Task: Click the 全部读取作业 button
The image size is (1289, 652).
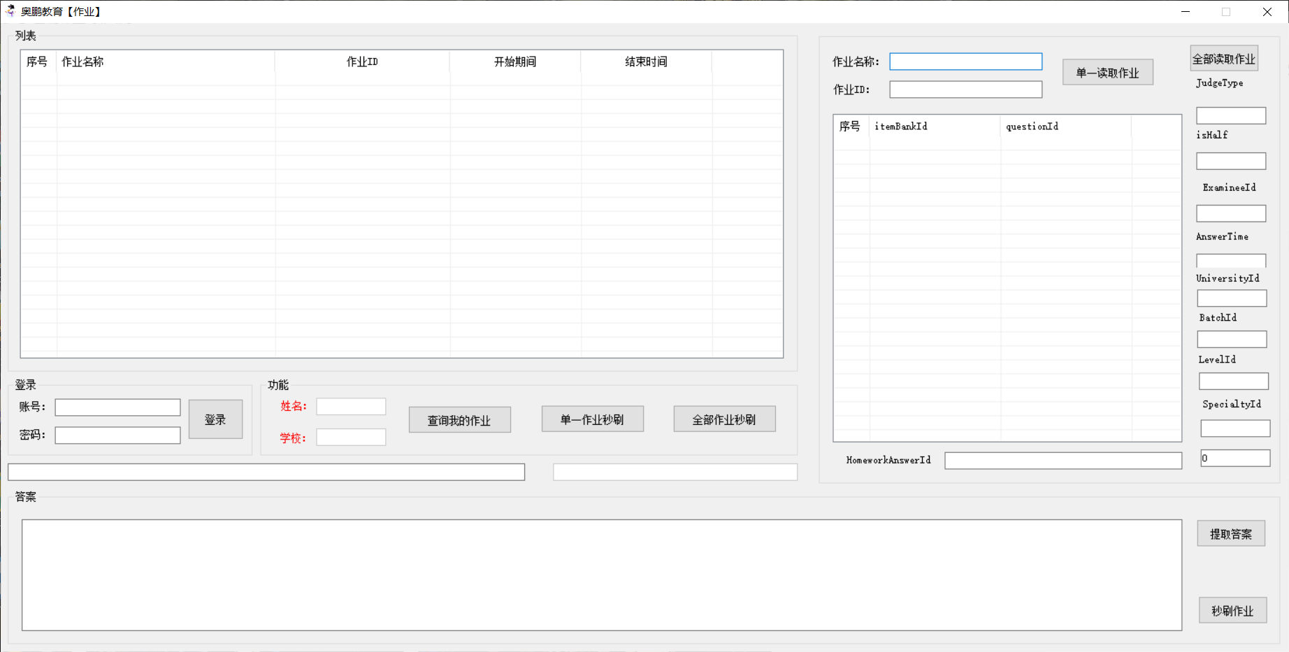Action: click(1223, 59)
